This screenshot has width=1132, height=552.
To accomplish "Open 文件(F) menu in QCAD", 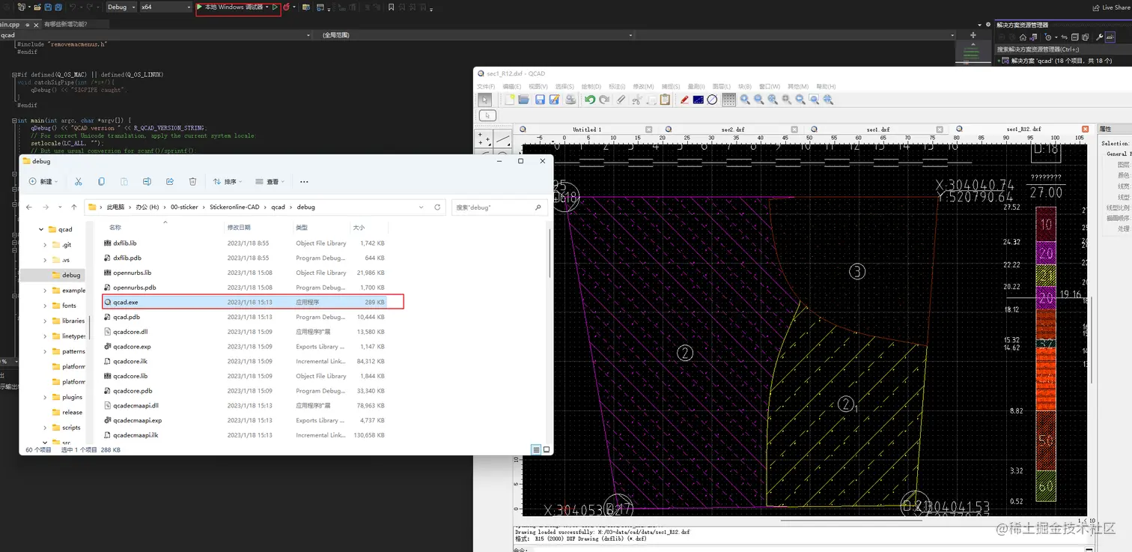I will point(487,86).
